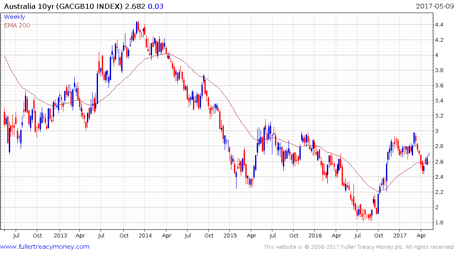Click the chart date '2017-05-09'

pyautogui.click(x=435, y=6)
